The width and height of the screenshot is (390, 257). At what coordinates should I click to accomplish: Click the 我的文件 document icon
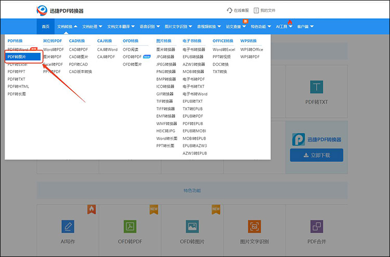tap(256, 10)
